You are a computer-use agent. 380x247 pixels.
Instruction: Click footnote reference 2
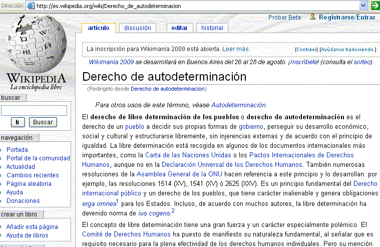pyautogui.click(x=173, y=210)
